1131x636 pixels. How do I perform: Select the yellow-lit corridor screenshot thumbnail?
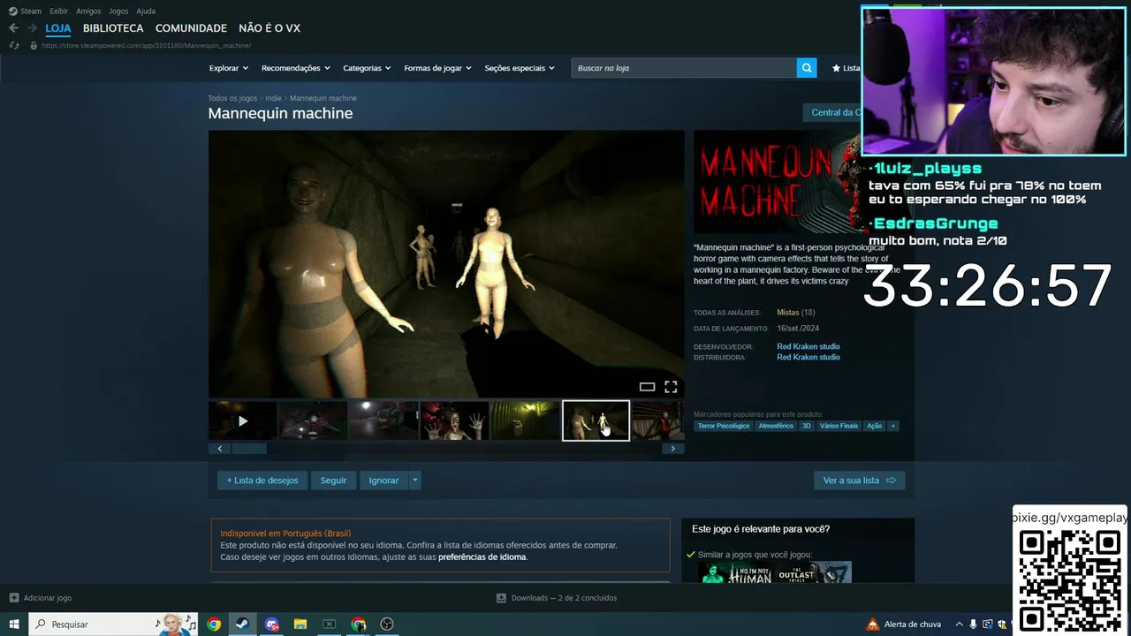(x=525, y=420)
